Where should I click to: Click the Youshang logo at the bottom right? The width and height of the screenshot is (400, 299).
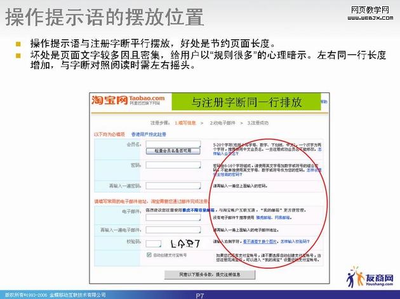coord(370,277)
